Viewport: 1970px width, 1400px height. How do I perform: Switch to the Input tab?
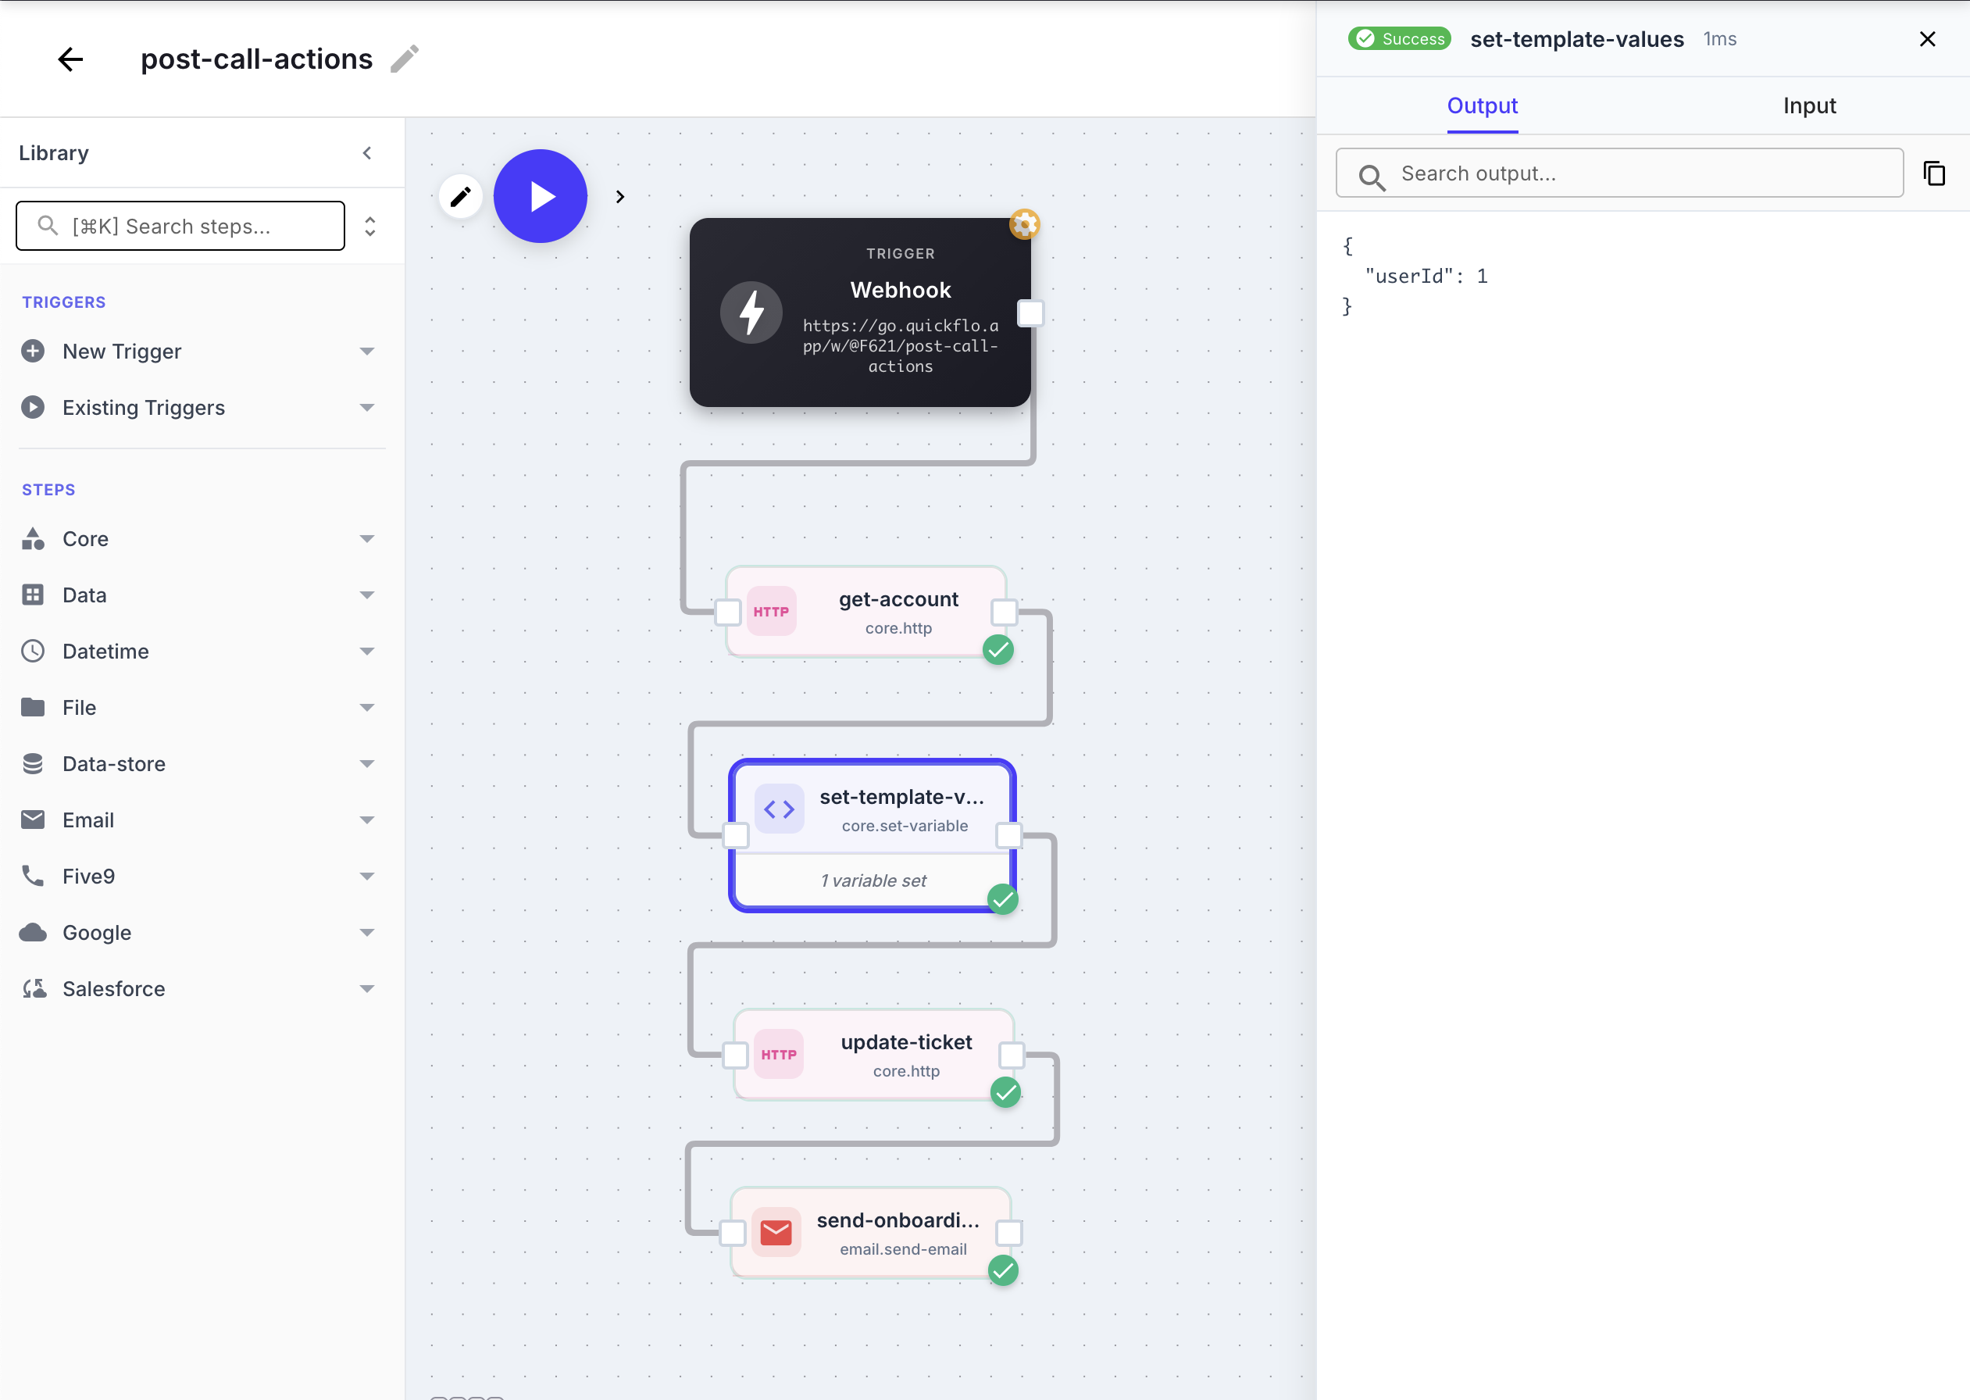(x=1808, y=105)
